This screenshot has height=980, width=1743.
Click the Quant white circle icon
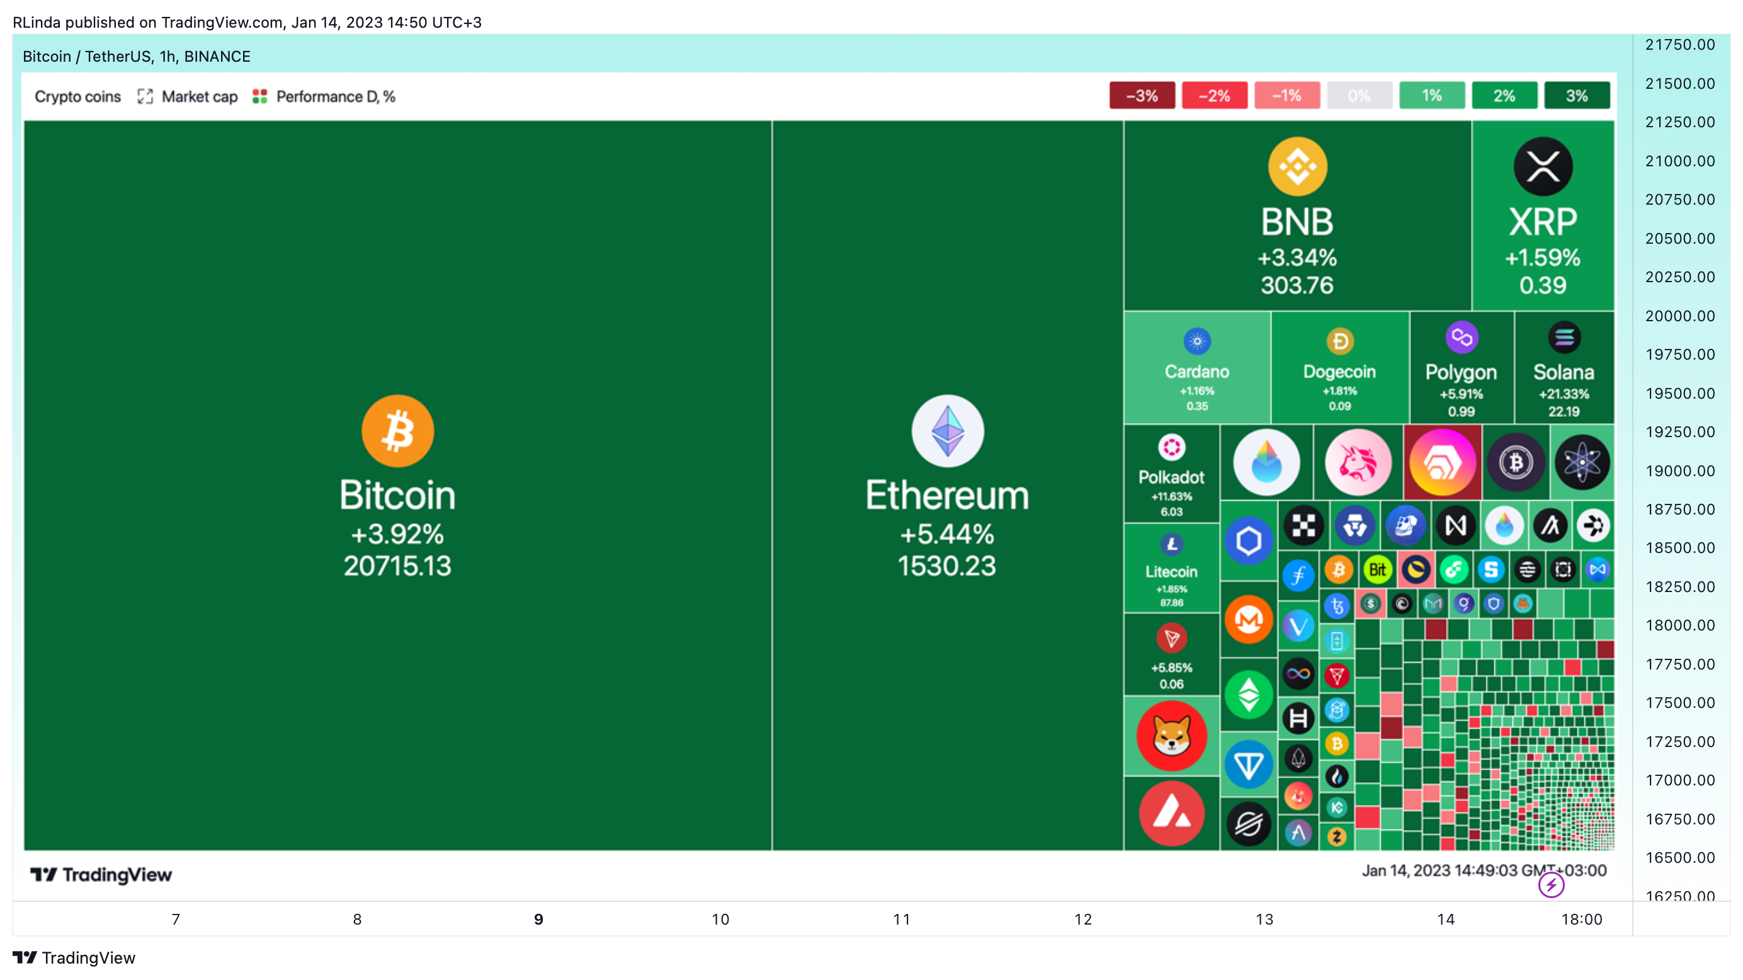click(1594, 525)
